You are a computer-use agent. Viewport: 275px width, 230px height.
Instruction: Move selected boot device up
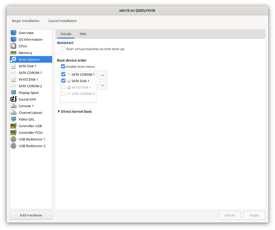pos(102,75)
